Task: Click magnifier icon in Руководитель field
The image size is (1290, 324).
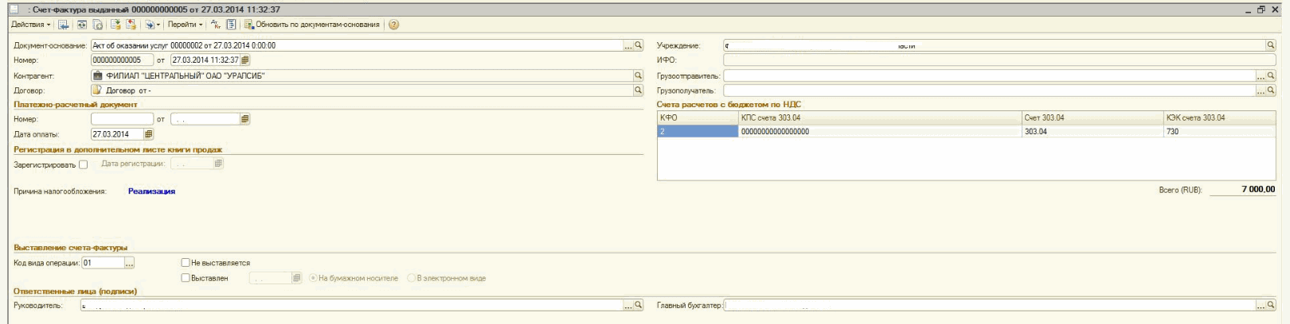Action: (x=638, y=305)
